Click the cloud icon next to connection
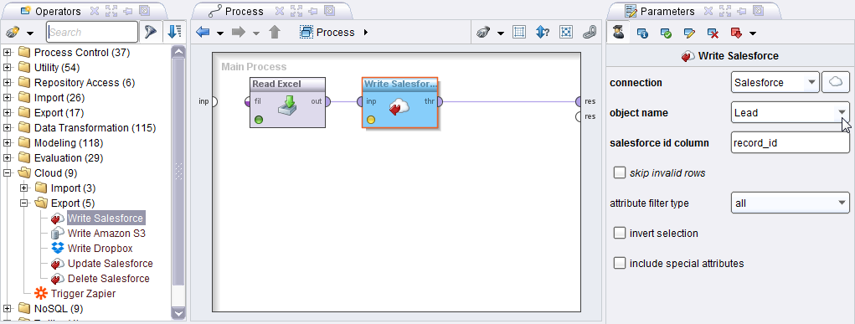Image resolution: width=855 pixels, height=324 pixels. click(x=836, y=82)
